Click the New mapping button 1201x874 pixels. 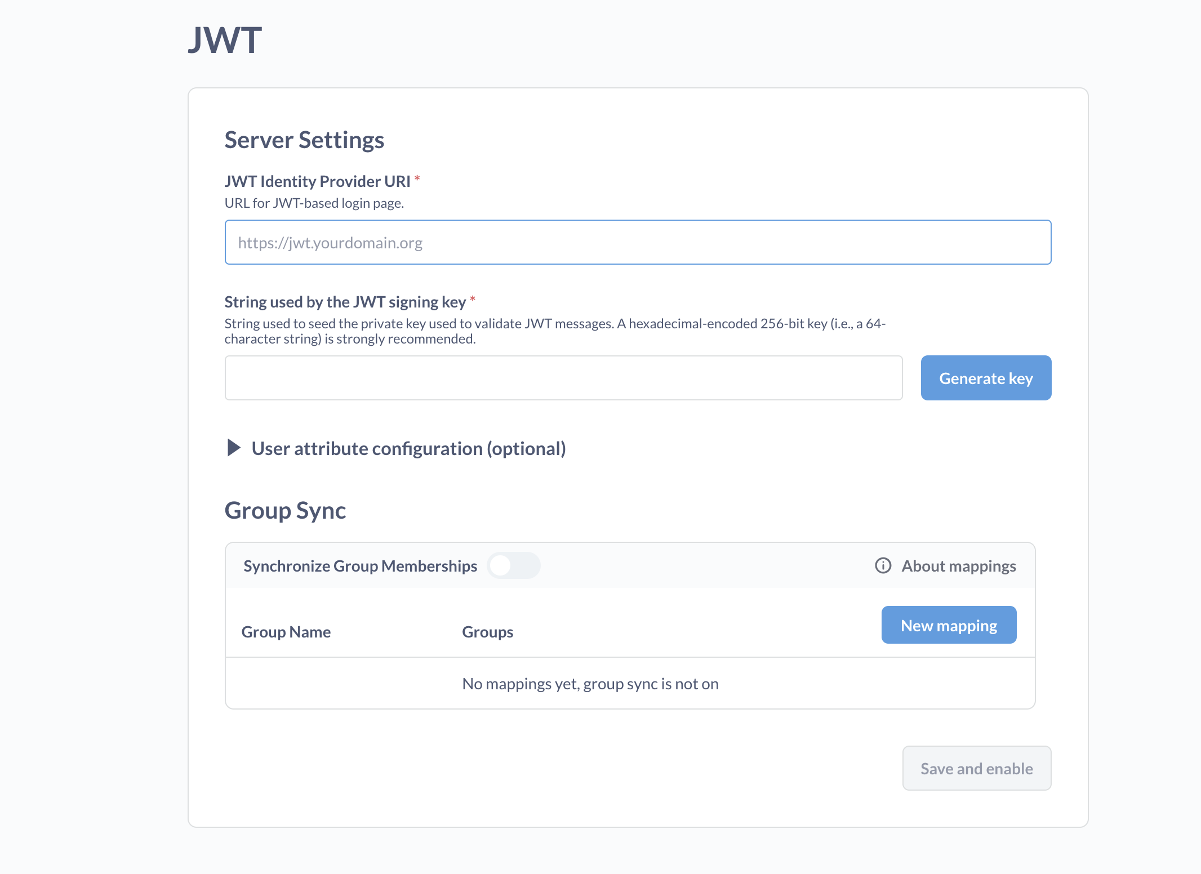[949, 625]
